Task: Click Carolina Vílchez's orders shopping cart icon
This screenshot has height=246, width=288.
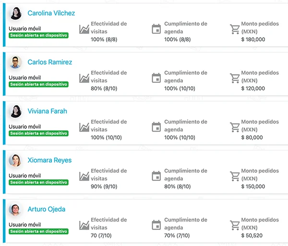Action: click(235, 29)
